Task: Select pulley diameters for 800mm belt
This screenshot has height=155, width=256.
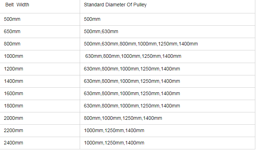Action: click(167, 44)
